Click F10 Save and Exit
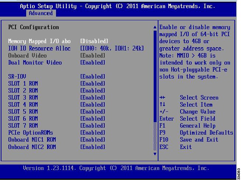 (189, 140)
